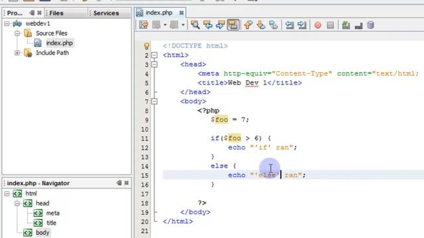Select the index.php editor tab
The width and height of the screenshot is (424, 238).
(x=159, y=13)
